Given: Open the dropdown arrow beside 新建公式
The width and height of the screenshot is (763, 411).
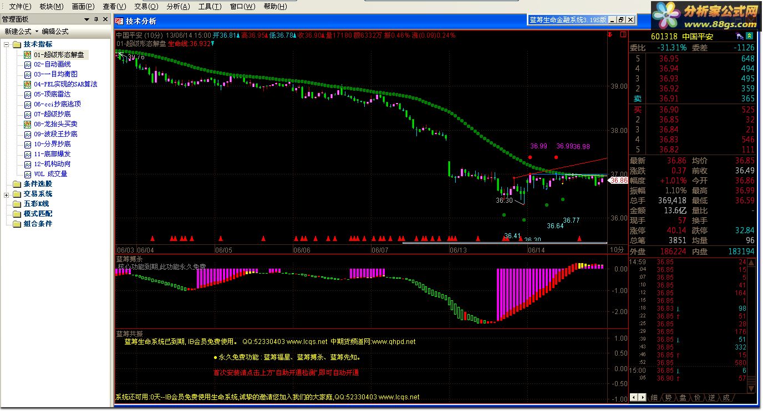Looking at the screenshot, I should (37, 32).
